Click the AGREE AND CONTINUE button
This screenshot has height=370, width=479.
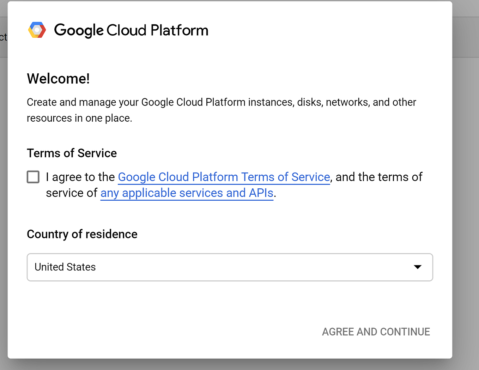[376, 332]
